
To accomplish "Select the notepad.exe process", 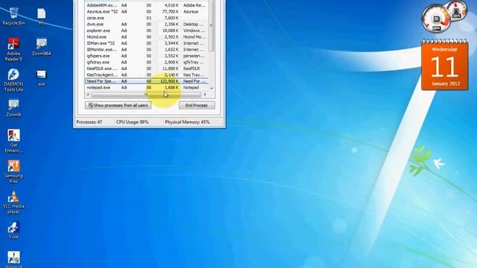I will [x=147, y=88].
